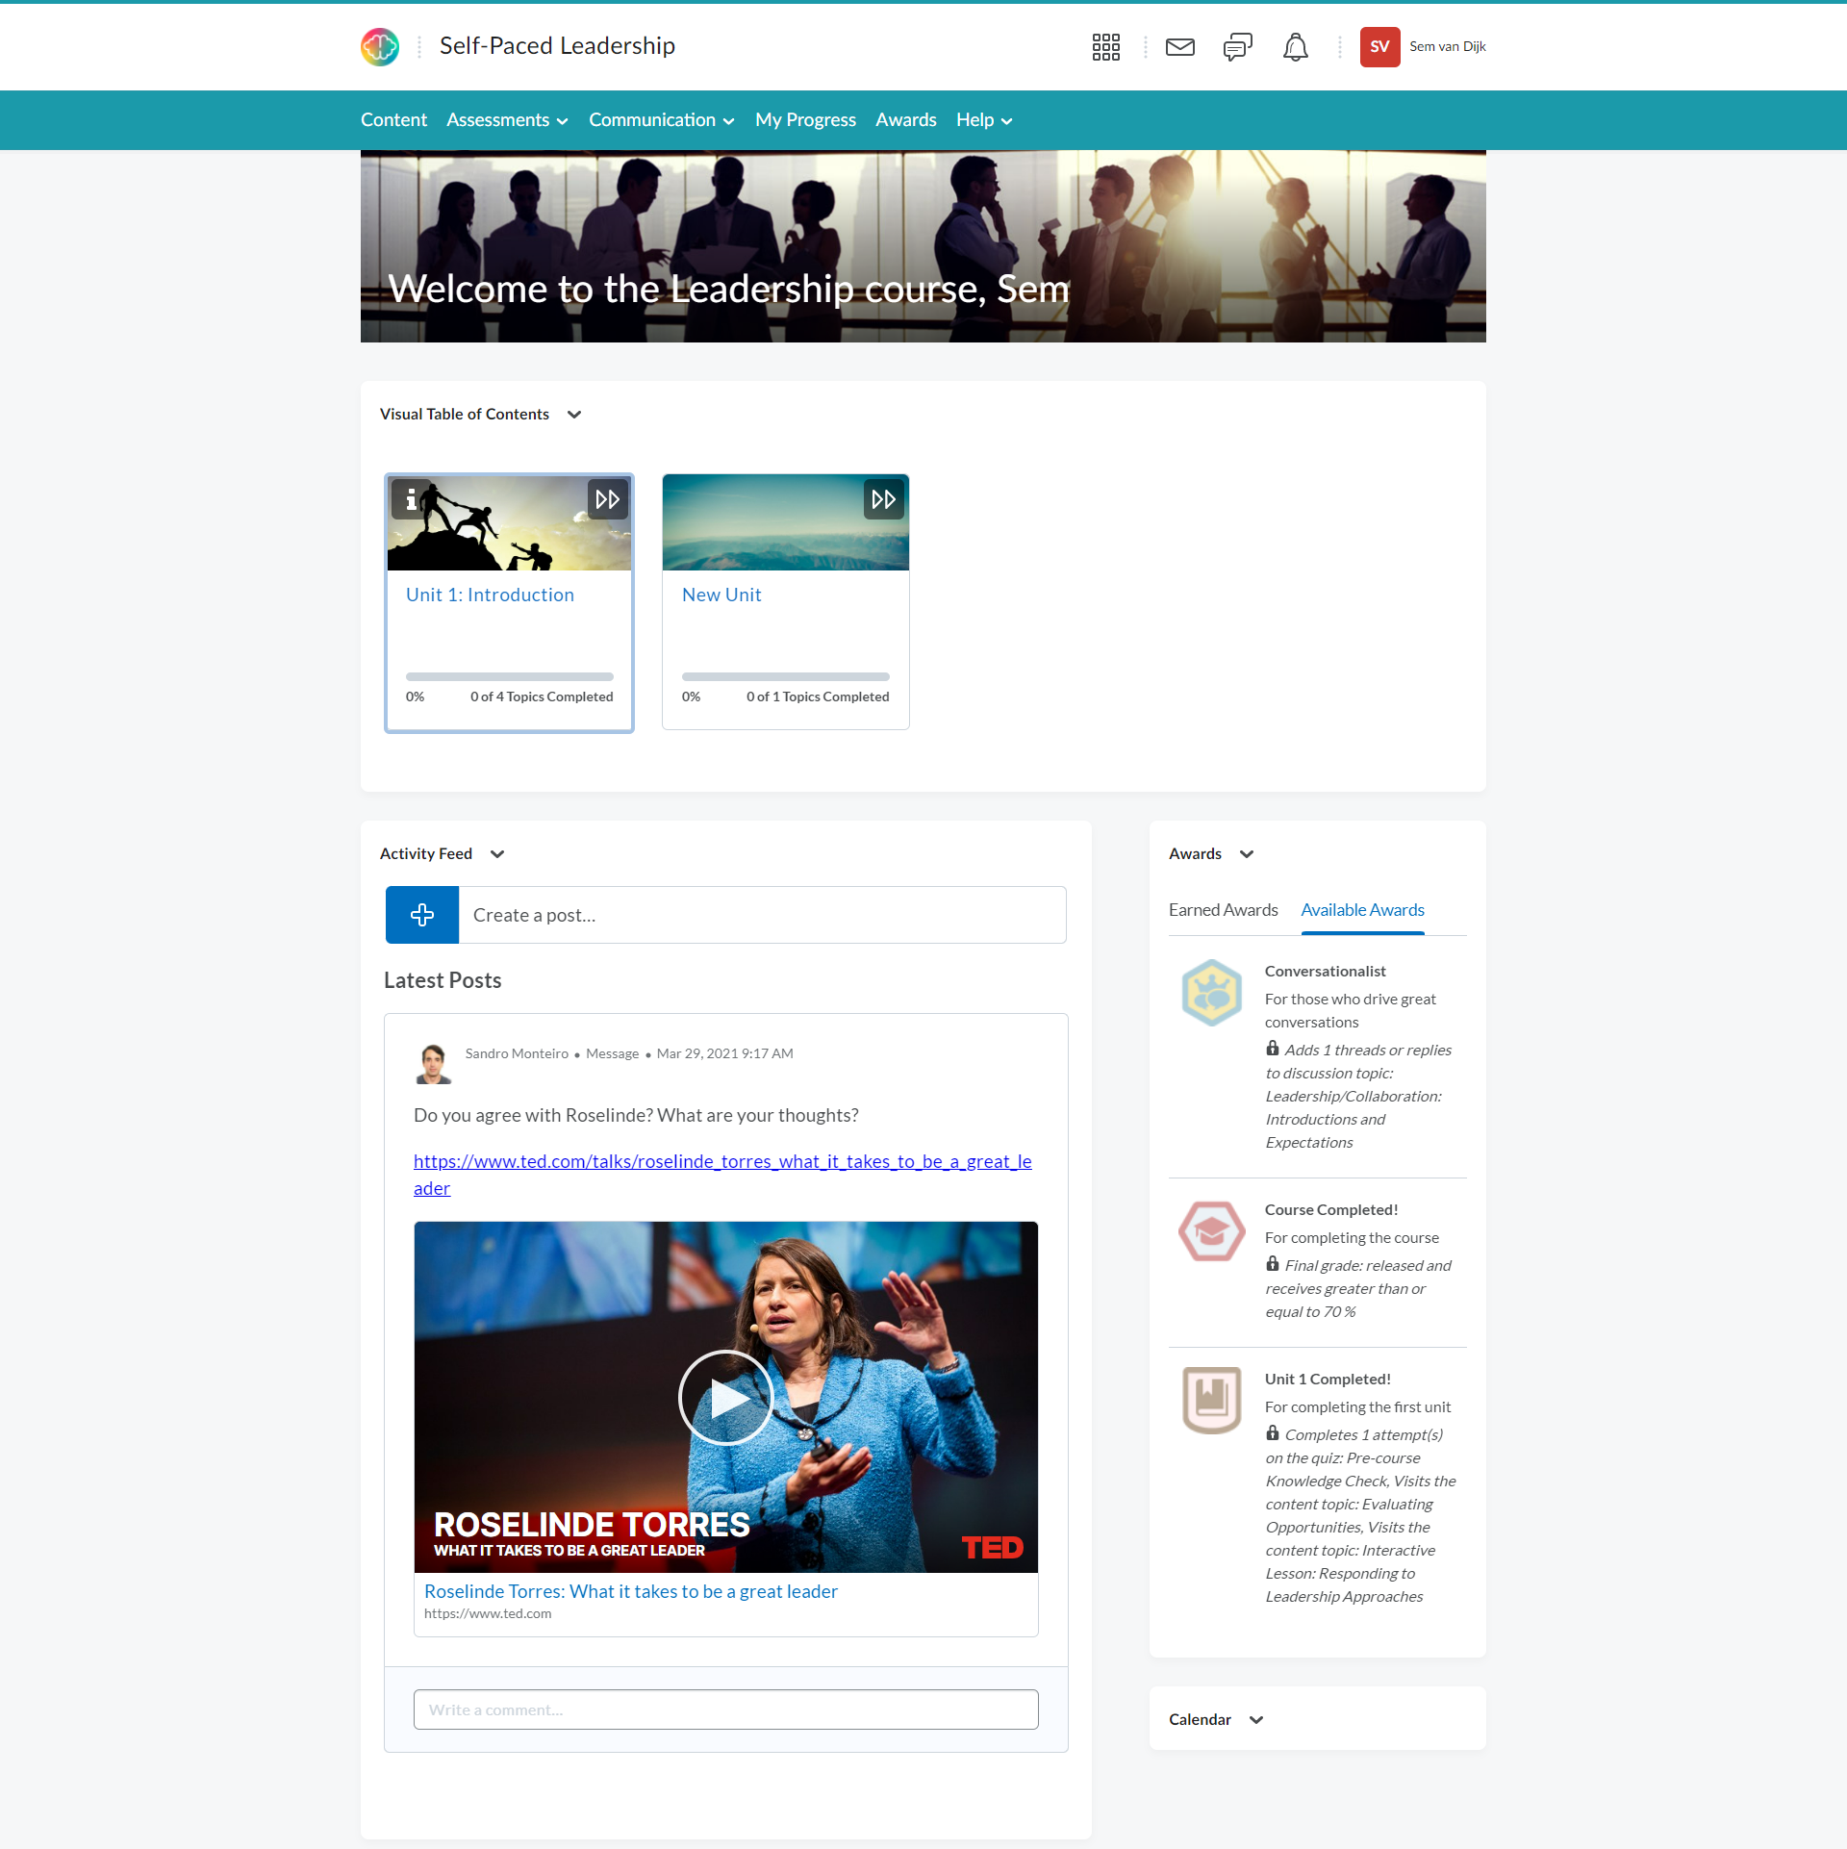This screenshot has width=1847, height=1849.
Task: Open the message alerts envelope icon
Action: click(x=1180, y=46)
